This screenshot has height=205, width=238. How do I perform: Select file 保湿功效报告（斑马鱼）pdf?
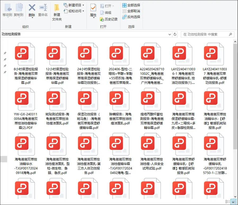tap(89, 108)
